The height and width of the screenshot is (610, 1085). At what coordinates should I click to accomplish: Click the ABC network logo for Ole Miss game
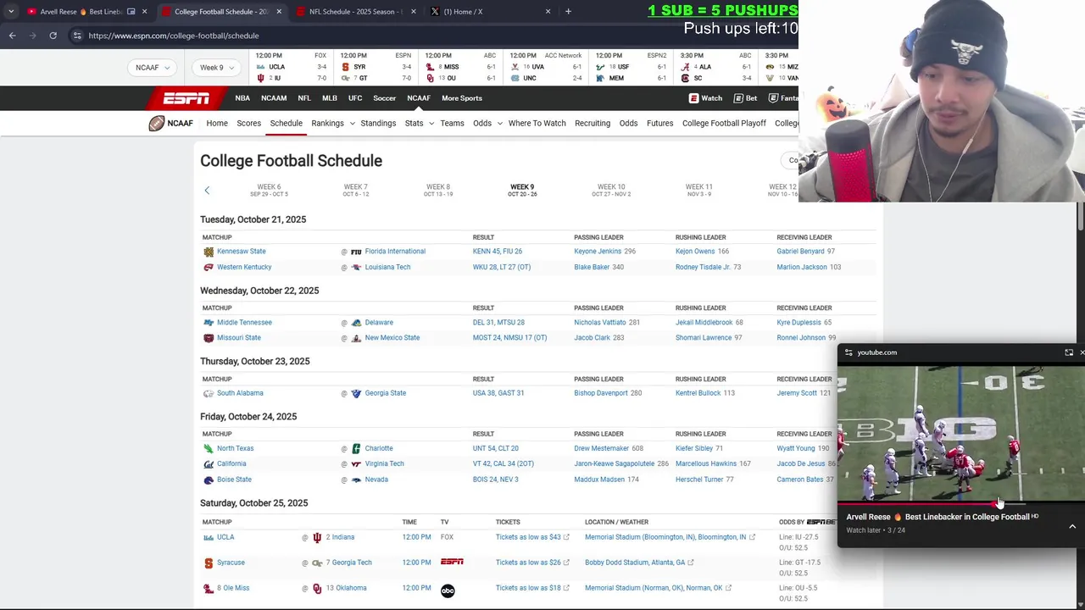[x=448, y=591]
